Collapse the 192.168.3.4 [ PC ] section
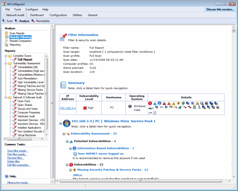Screen dimensions: 238x191 (x=60, y=123)
